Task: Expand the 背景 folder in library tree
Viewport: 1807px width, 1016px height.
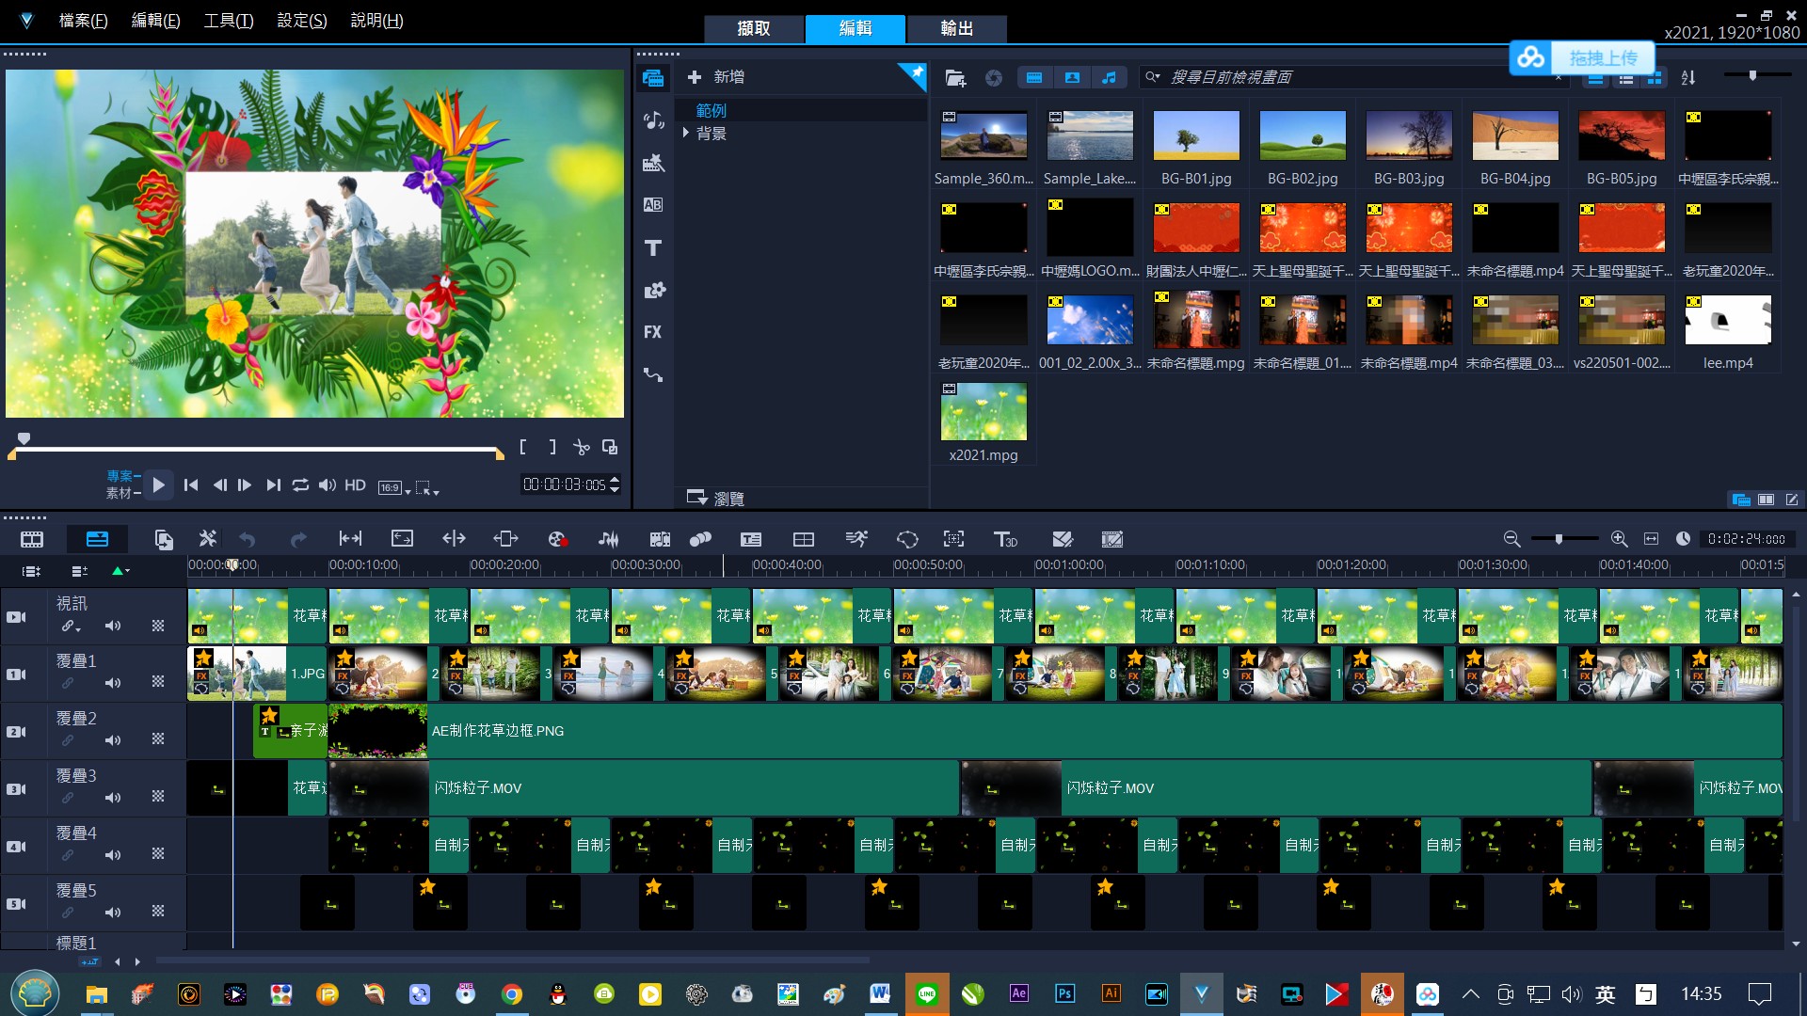Action: click(x=686, y=134)
